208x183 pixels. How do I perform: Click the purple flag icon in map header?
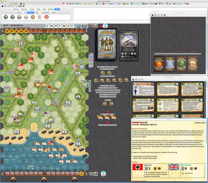point(56,26)
